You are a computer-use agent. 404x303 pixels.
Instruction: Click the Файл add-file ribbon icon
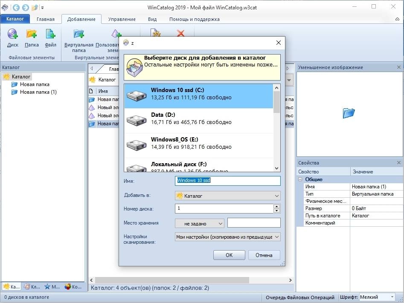click(50, 34)
